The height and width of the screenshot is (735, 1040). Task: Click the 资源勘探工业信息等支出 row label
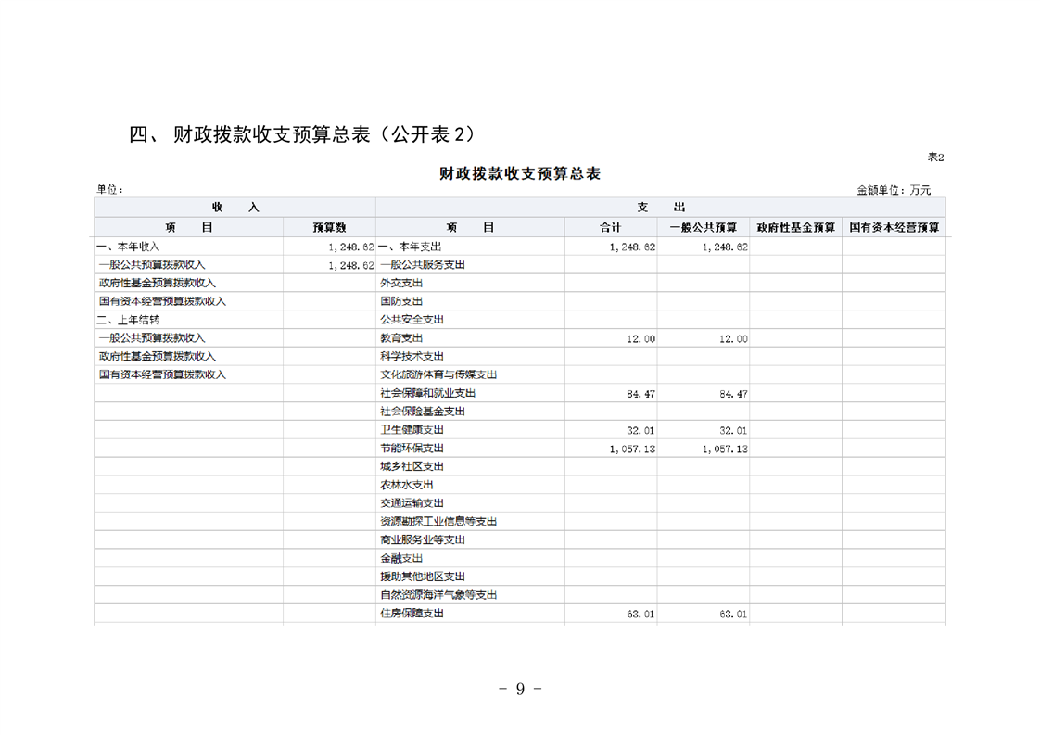click(438, 522)
